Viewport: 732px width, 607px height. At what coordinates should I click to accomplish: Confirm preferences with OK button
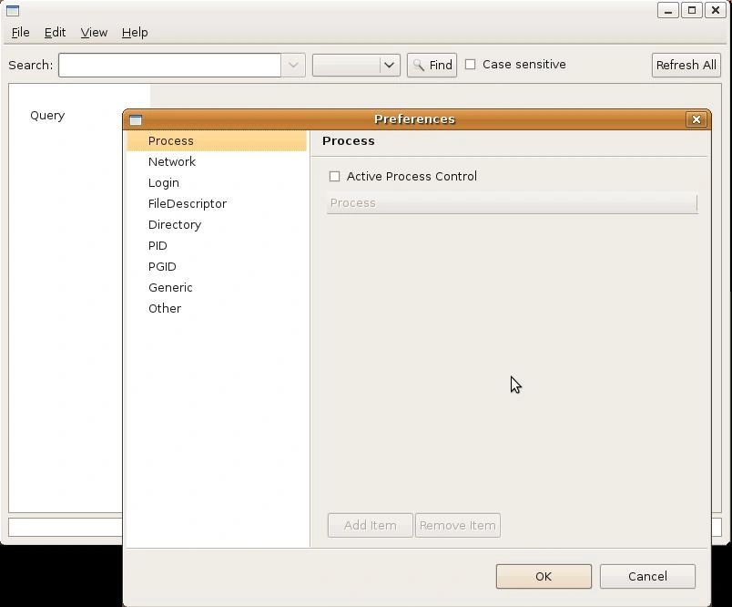[544, 576]
